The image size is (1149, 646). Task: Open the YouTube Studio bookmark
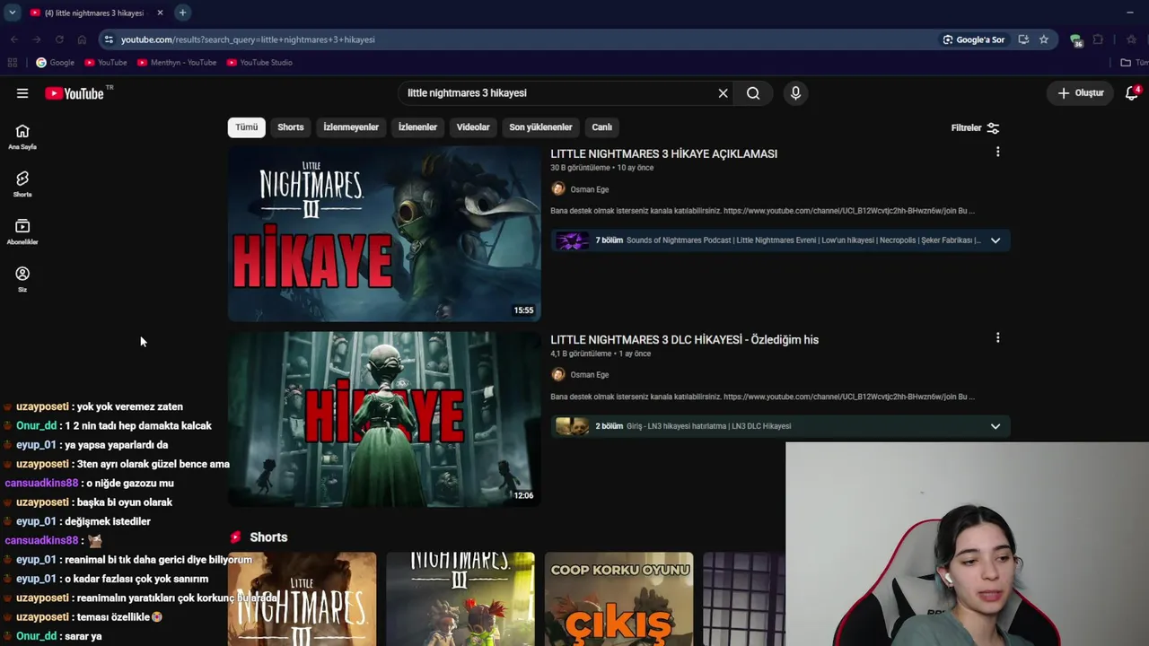[259, 63]
